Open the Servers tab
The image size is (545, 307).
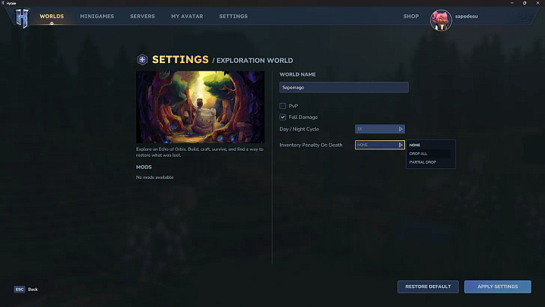[x=142, y=17]
